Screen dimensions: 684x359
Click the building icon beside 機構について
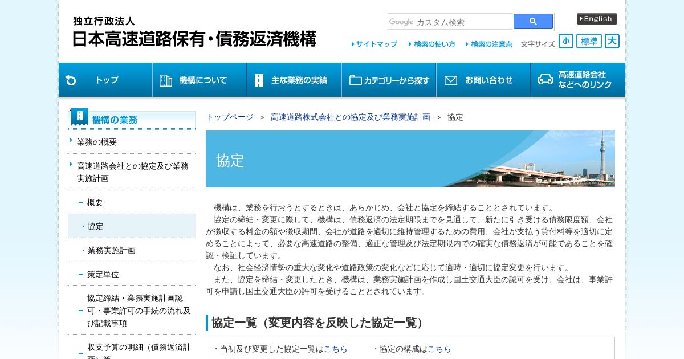(x=166, y=80)
